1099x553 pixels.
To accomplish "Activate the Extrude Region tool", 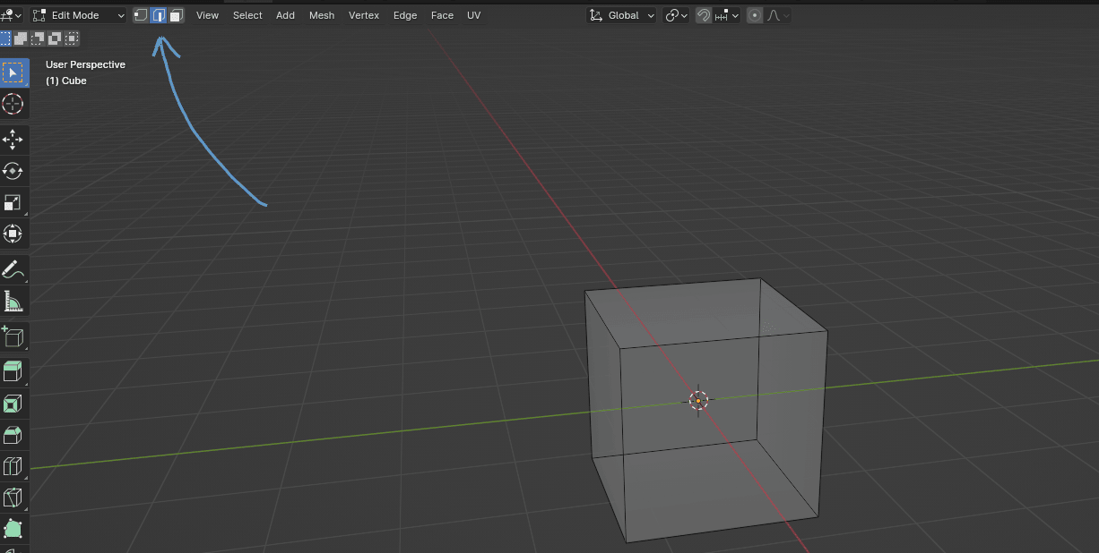I will pyautogui.click(x=13, y=370).
